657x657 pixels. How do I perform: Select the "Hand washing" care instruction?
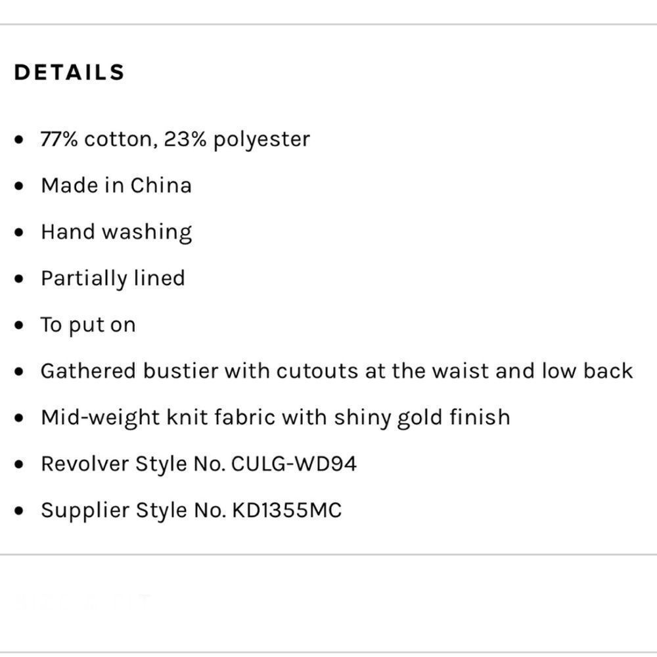[116, 232]
